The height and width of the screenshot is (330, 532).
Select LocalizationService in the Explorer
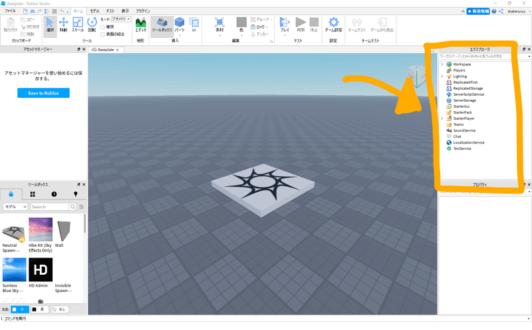pos(469,142)
